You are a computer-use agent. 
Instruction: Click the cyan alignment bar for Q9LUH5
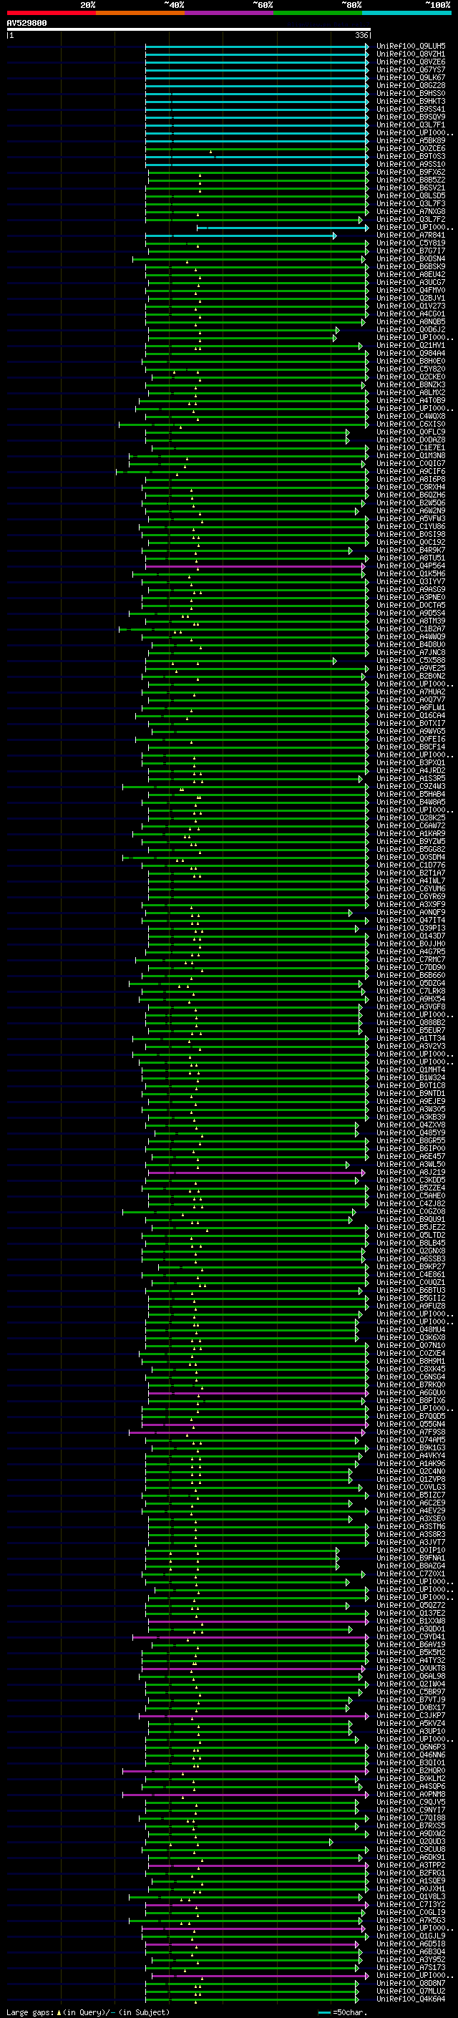point(257,47)
